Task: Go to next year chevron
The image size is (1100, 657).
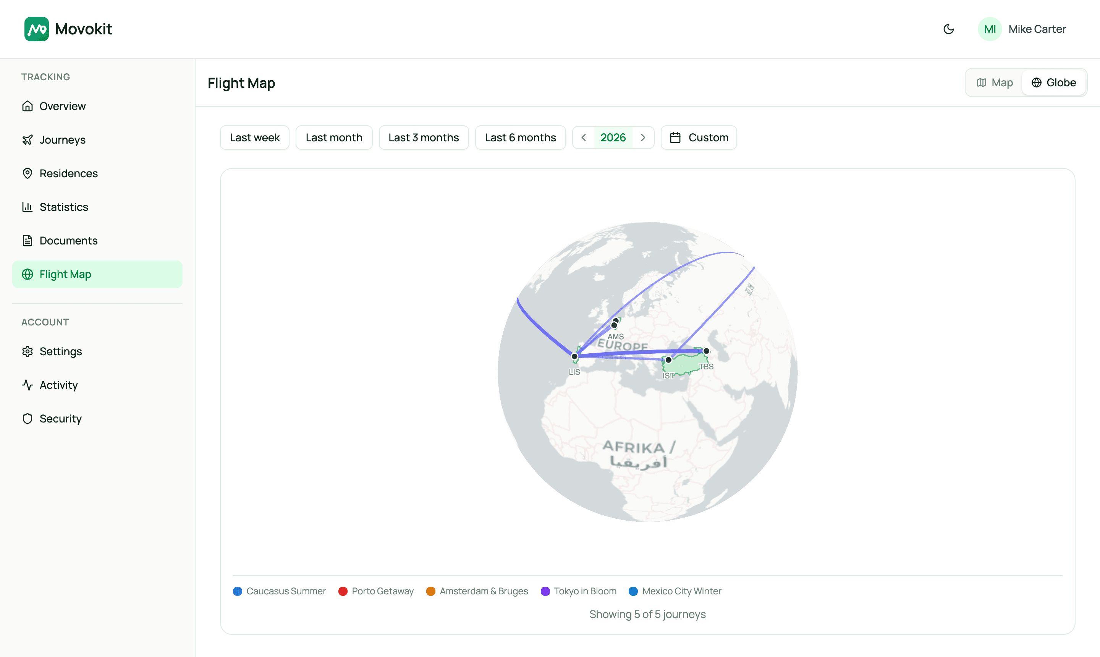Action: [x=643, y=138]
